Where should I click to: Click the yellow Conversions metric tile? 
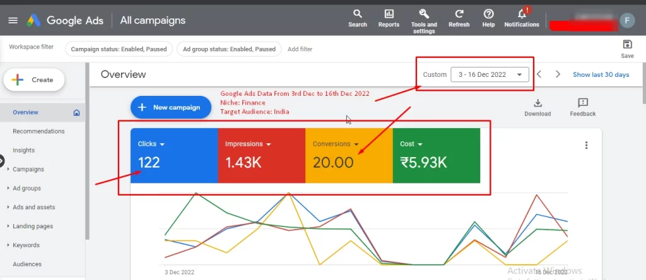(x=349, y=155)
